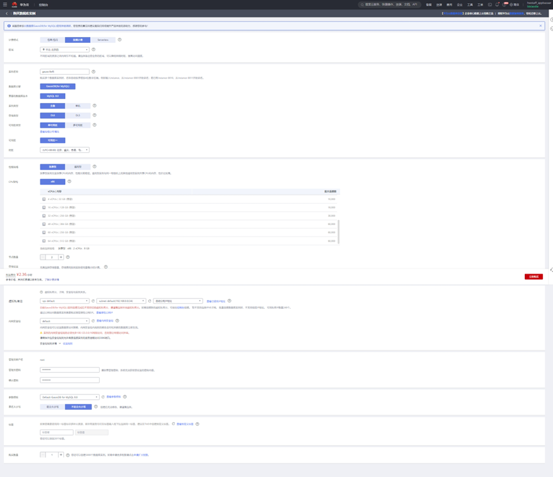Screen dimensions: 553x477
Task: Click help icon next to region dropdown
Action: [93, 49]
